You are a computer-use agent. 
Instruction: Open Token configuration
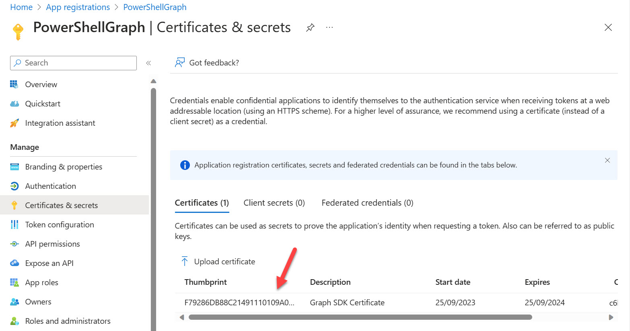click(x=60, y=225)
